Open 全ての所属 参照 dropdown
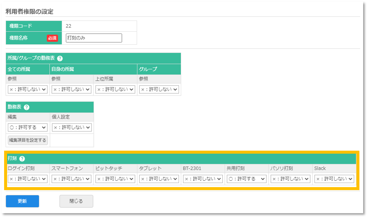Viewport: 368px width, 218px height. click(28, 89)
